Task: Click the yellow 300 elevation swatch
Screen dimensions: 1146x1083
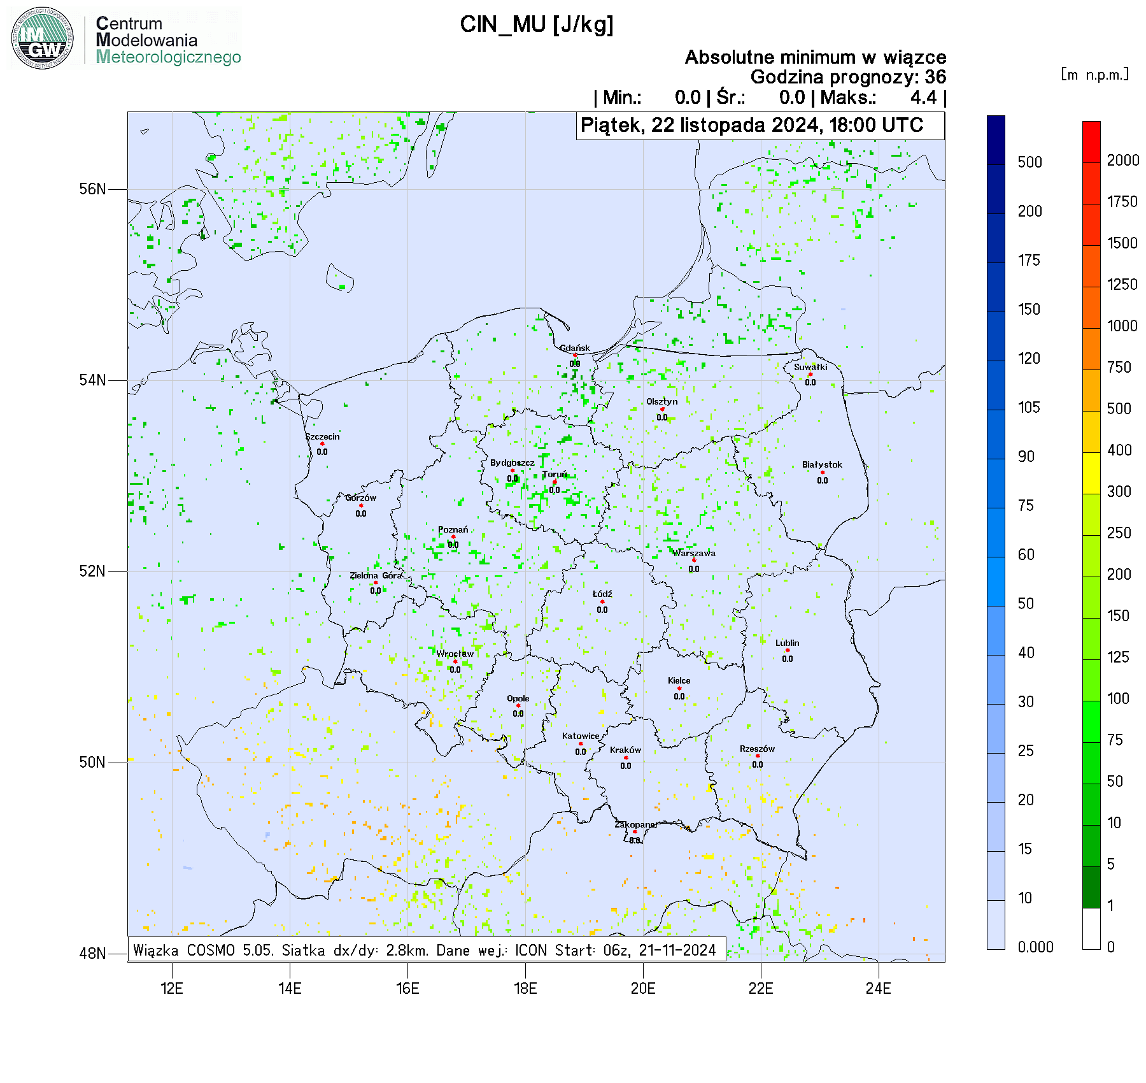Action: click(x=1091, y=473)
